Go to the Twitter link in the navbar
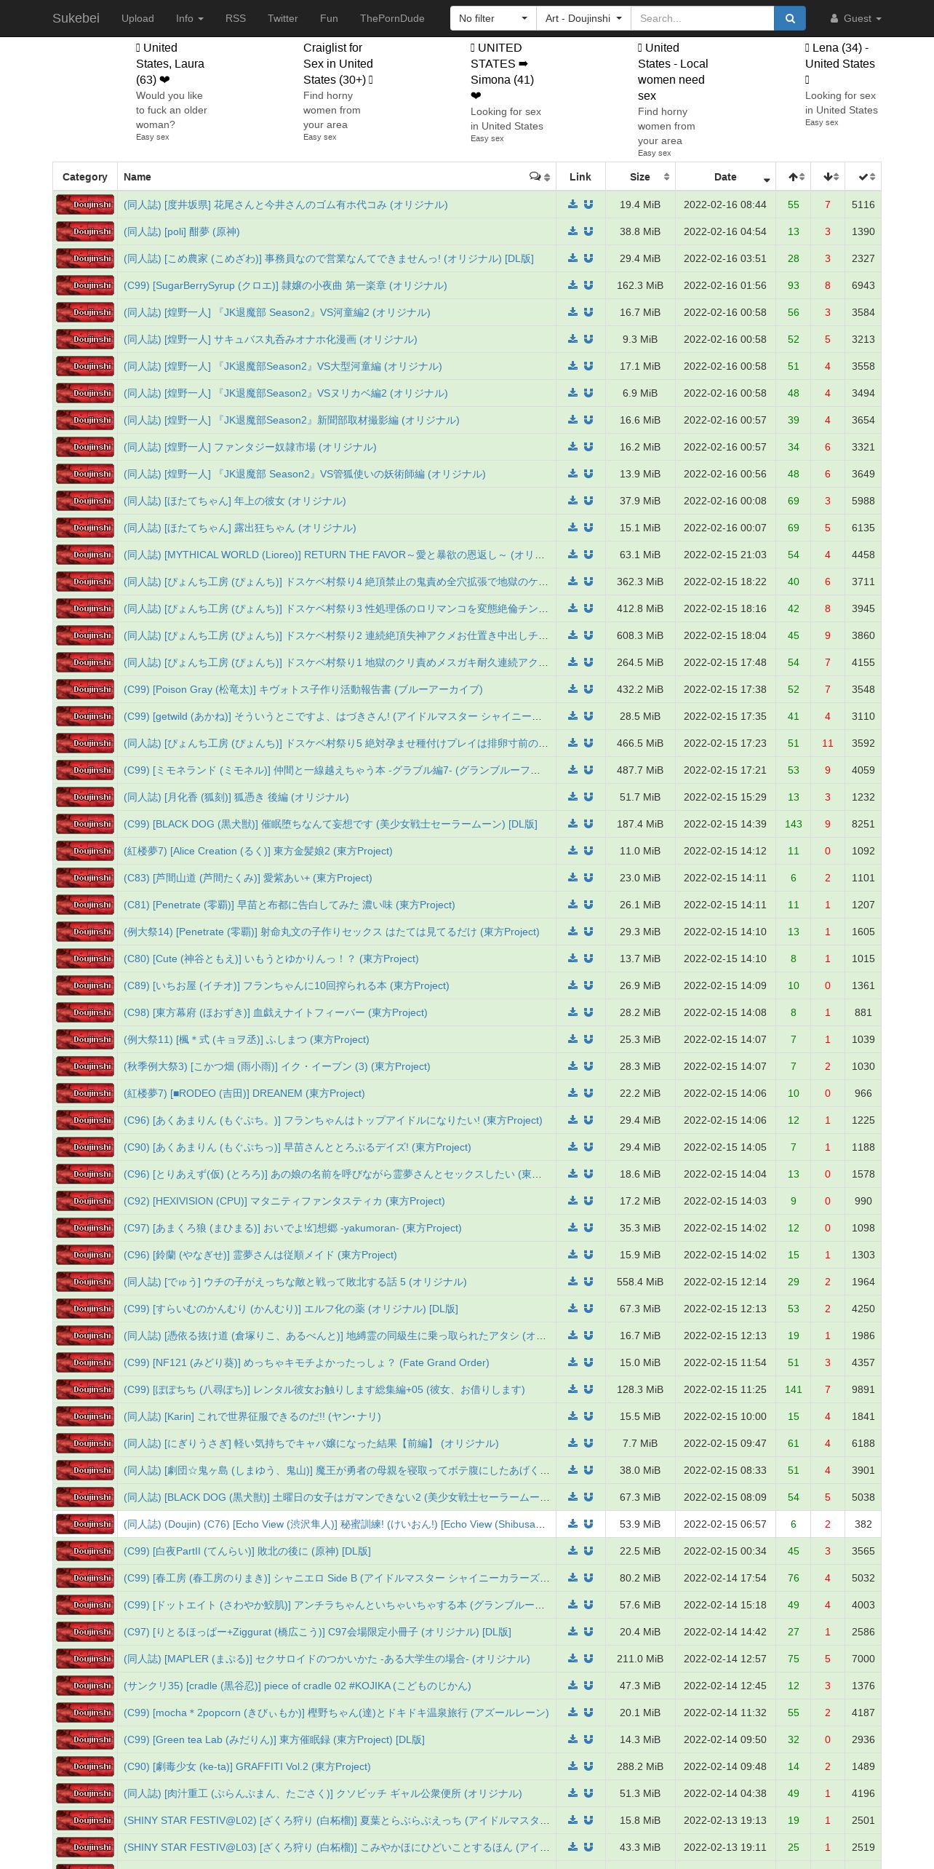The height and width of the screenshot is (1869, 934). [x=283, y=18]
